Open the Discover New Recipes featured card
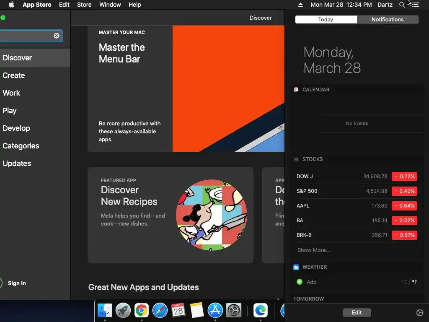Screen dimensions: 429x322 (x=171, y=215)
